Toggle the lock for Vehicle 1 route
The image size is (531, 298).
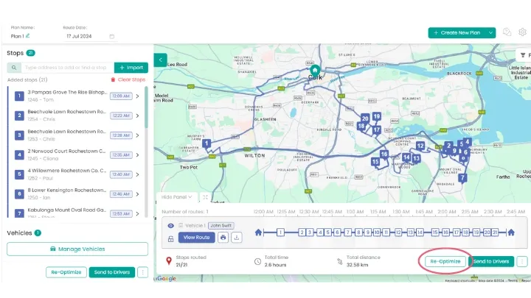(171, 238)
